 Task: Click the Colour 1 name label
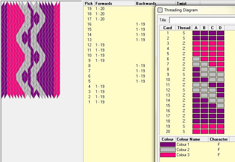(x=183, y=145)
